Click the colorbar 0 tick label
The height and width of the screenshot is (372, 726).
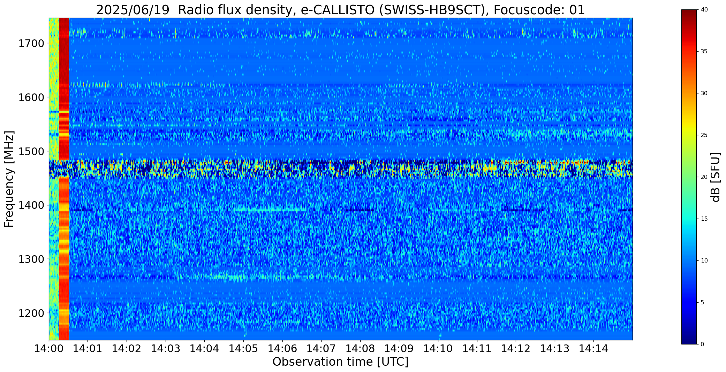[702, 344]
